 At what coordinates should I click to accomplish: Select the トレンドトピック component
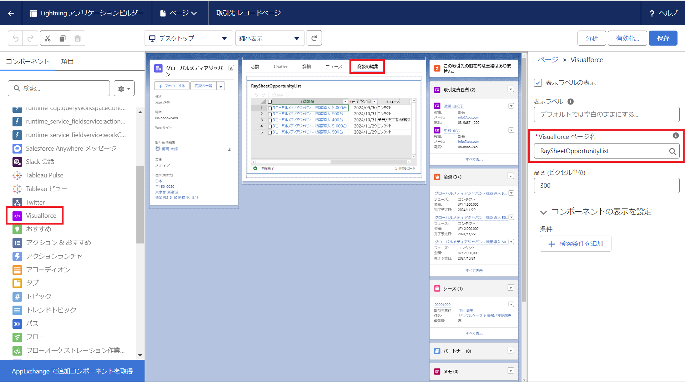coord(44,310)
